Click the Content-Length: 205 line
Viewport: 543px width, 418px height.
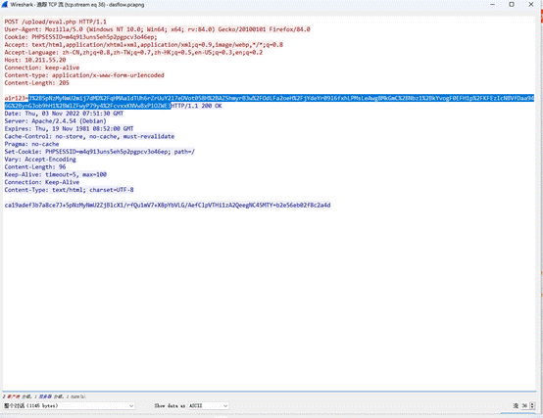pos(36,82)
